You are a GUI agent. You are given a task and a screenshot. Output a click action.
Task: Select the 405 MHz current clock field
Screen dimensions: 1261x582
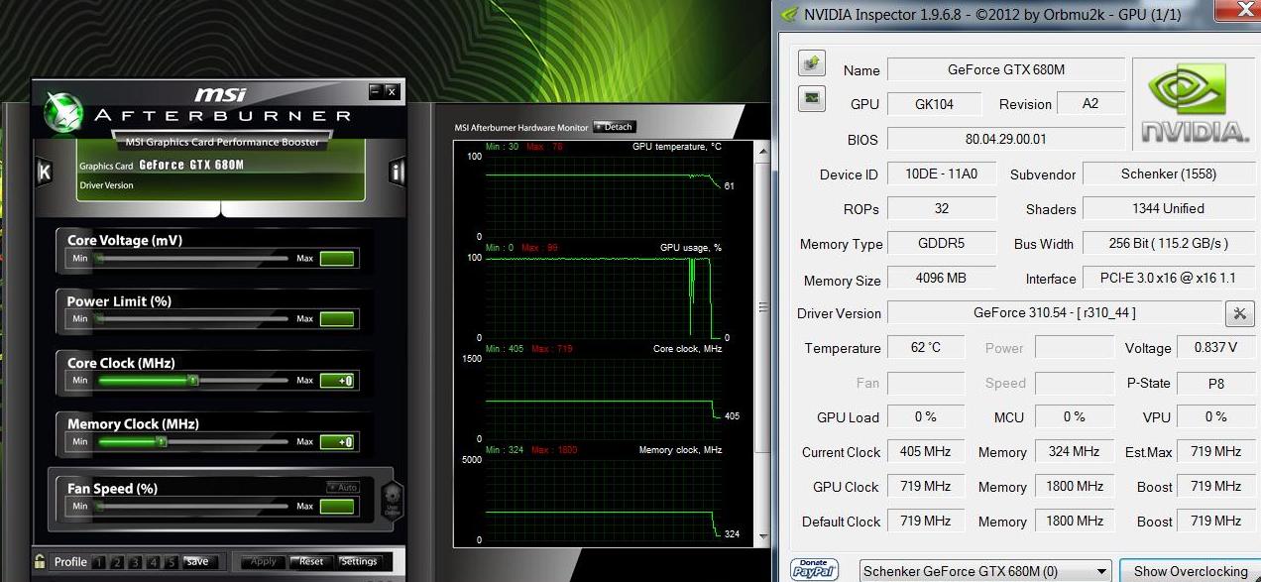(926, 452)
